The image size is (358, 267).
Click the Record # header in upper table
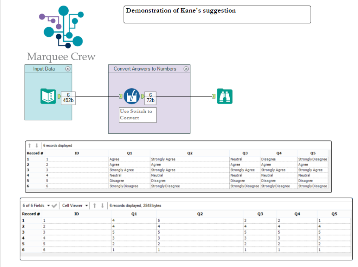pyautogui.click(x=35, y=153)
